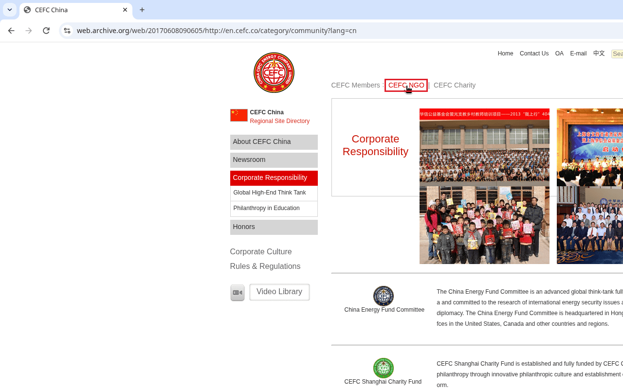Click the CEFC Shanghai Charity Fund label
The image size is (623, 389).
[383, 382]
